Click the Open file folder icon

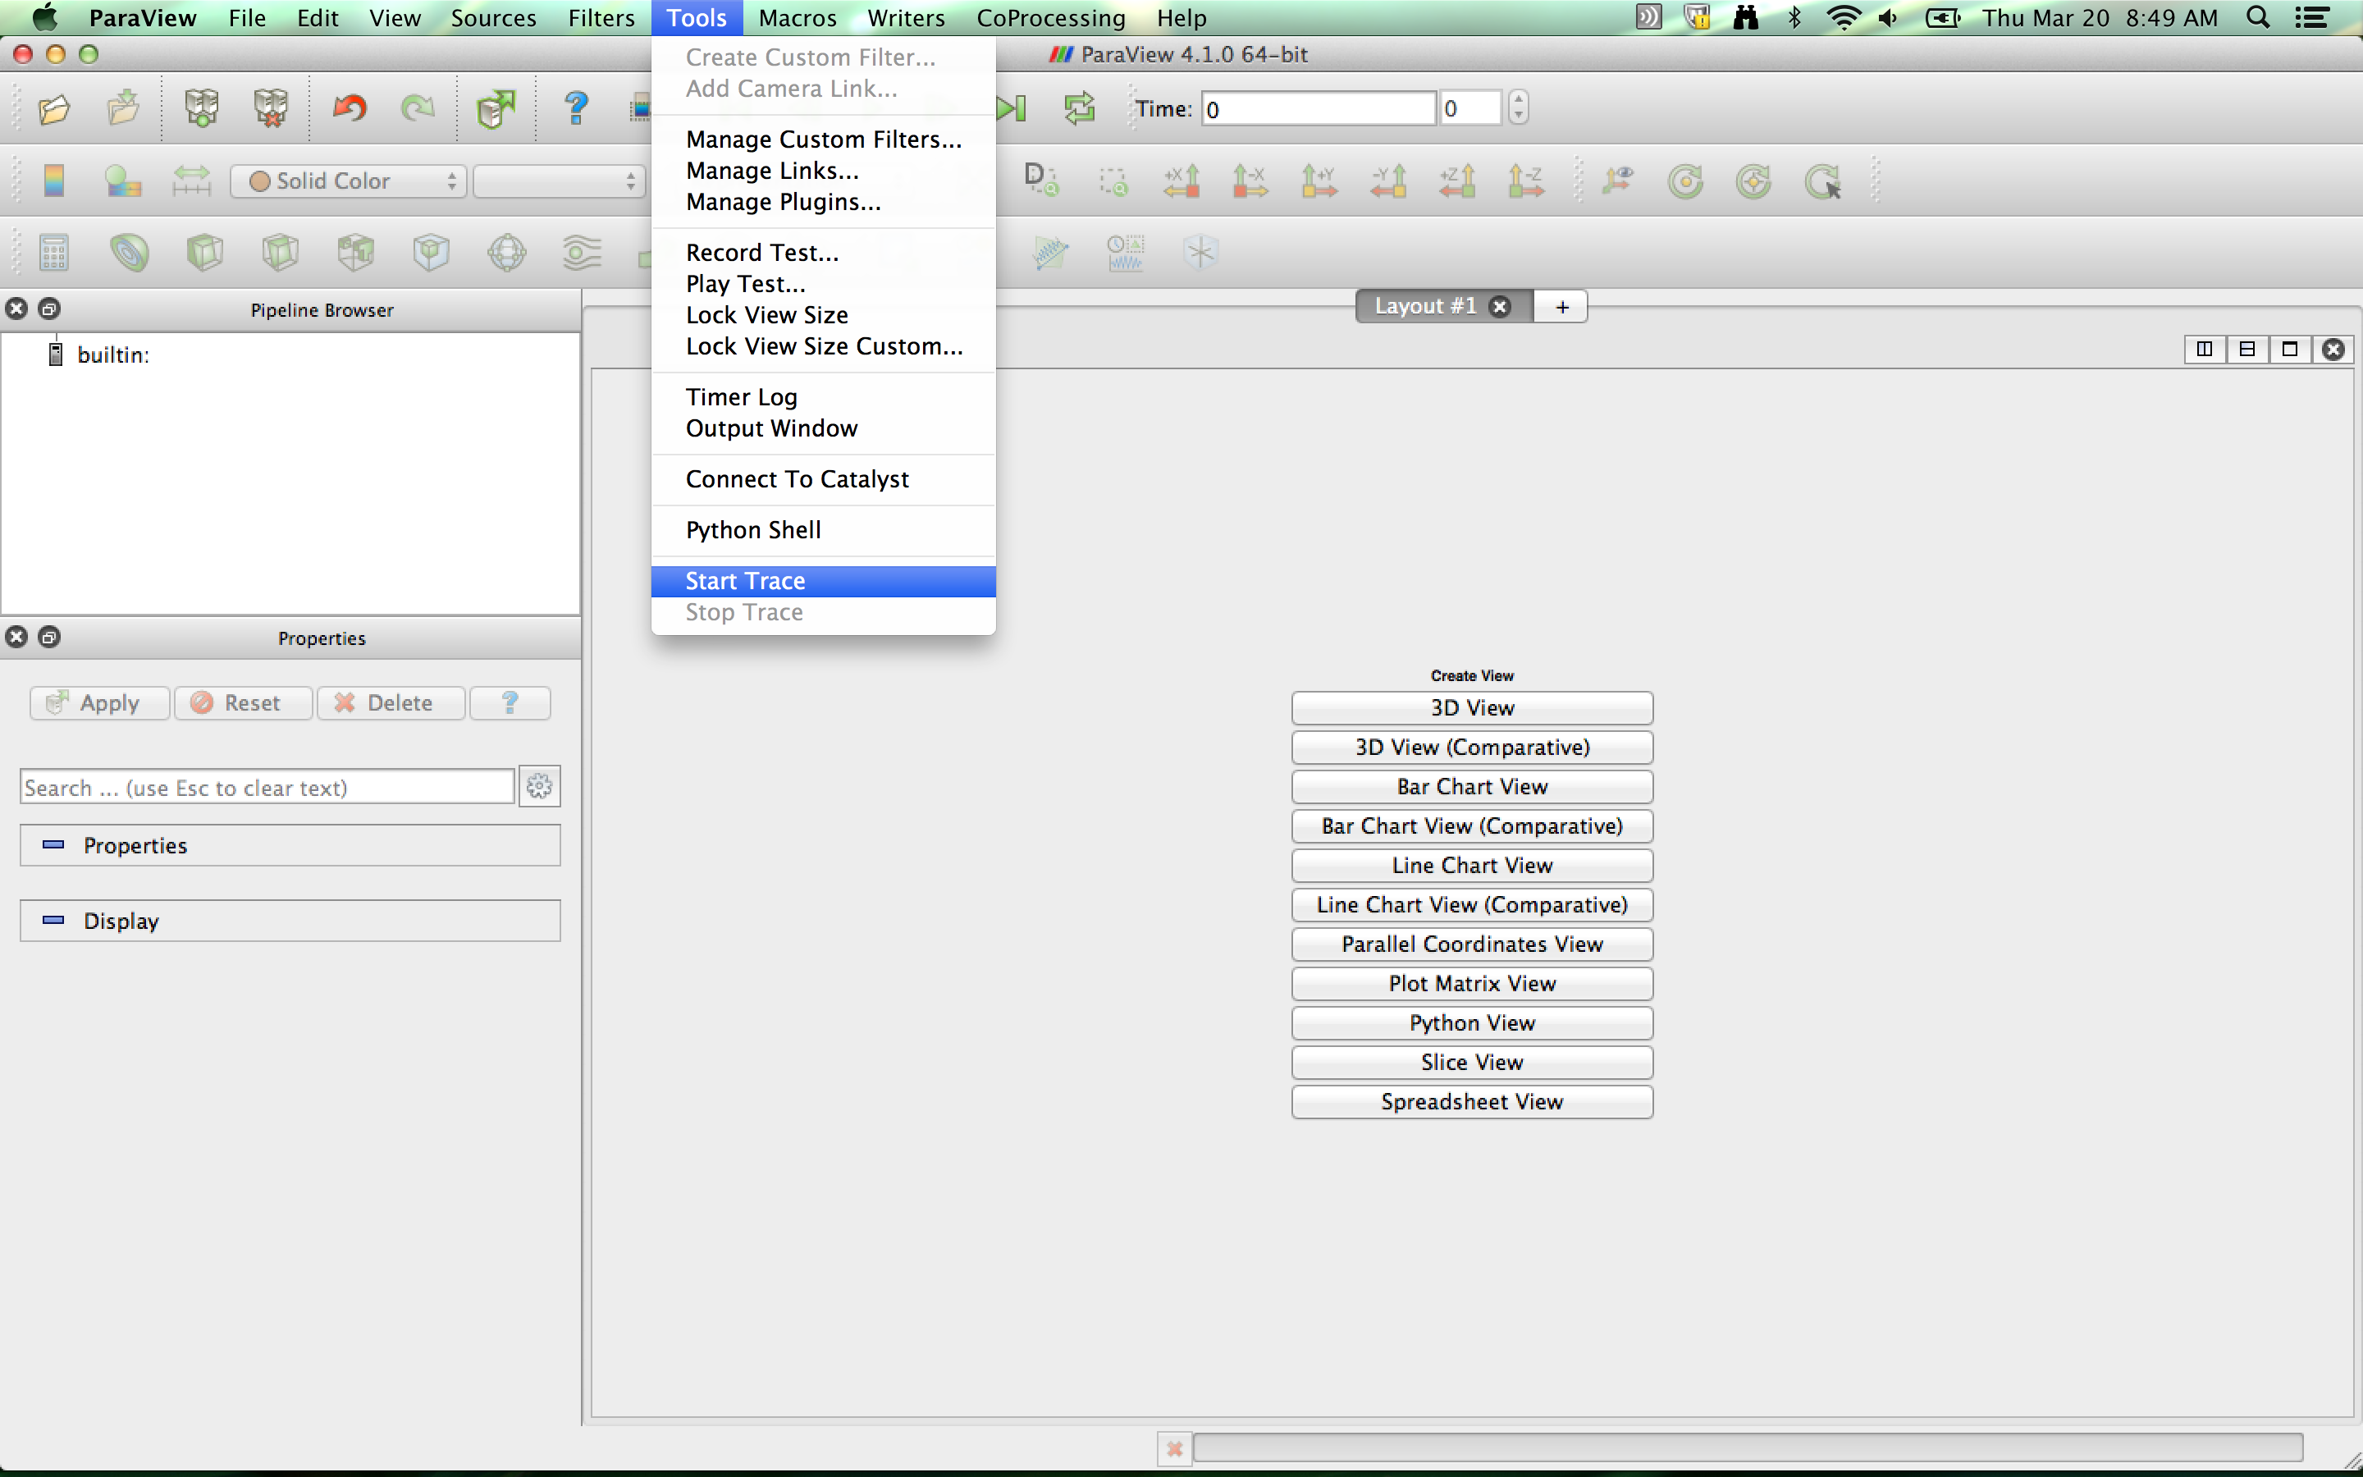point(53,108)
